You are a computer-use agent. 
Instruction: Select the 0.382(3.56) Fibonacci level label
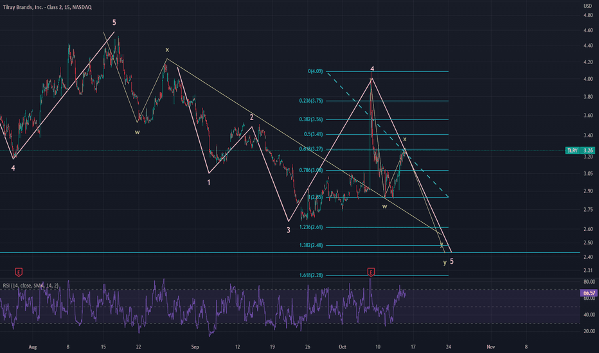tap(311, 119)
